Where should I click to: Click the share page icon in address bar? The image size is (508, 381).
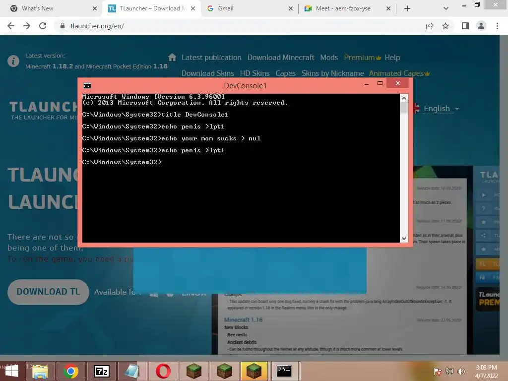click(430, 26)
